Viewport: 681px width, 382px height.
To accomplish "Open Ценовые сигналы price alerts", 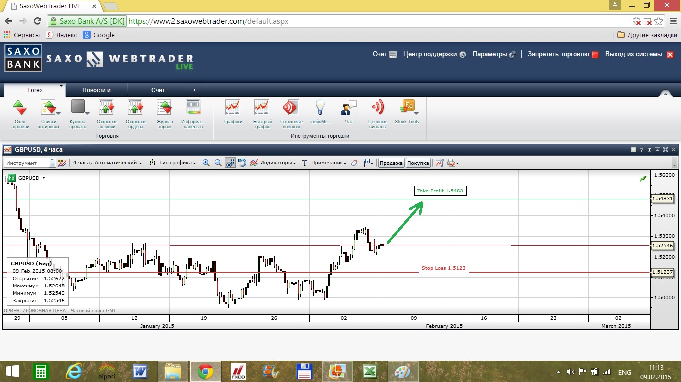I will click(377, 114).
